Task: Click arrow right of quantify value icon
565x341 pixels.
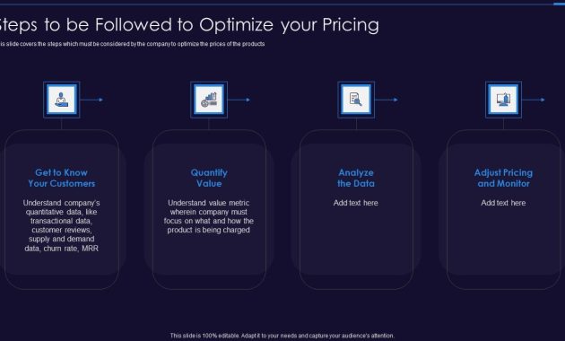Action: click(x=239, y=100)
